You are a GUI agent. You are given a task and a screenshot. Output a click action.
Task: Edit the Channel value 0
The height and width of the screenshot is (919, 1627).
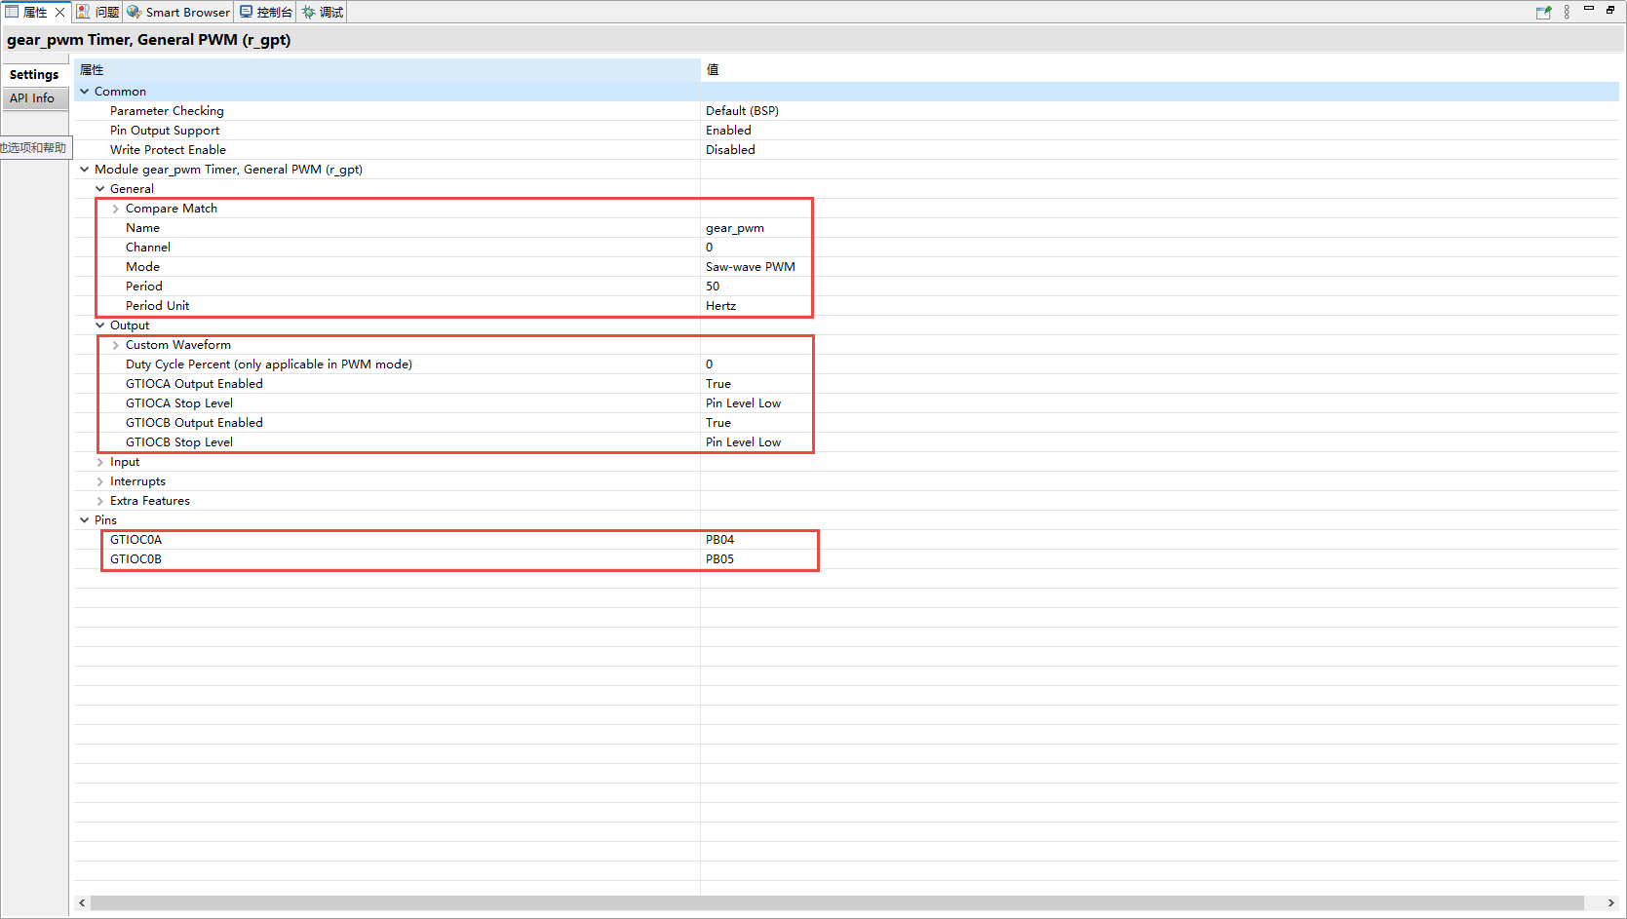[x=710, y=248]
